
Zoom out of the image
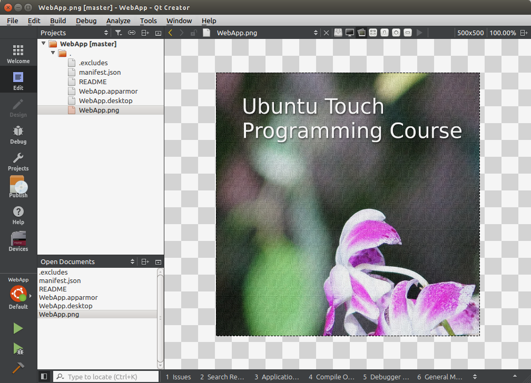pyautogui.click(x=408, y=33)
